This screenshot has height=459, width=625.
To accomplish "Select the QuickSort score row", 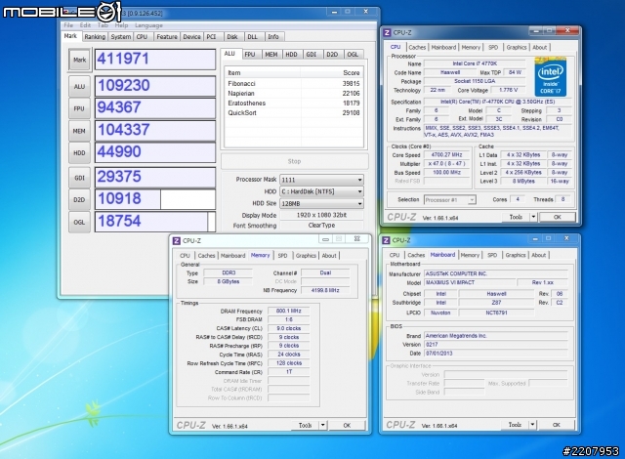I will point(294,113).
